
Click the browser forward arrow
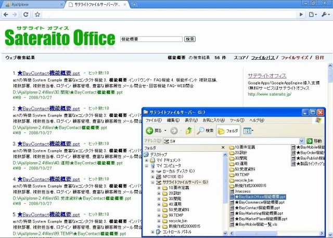pos(15,15)
